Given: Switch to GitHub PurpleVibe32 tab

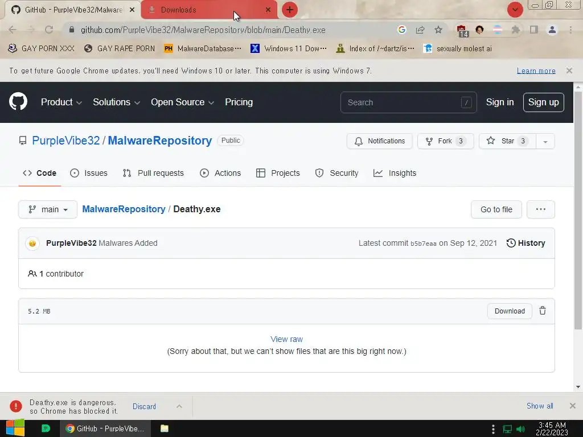Looking at the screenshot, I should pos(73,10).
